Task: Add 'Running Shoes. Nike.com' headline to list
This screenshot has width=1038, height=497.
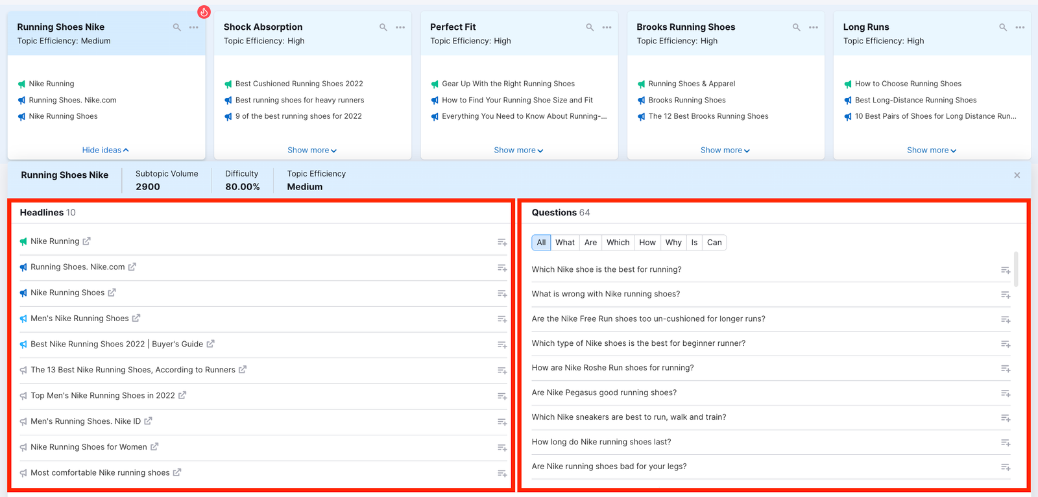Action: tap(502, 267)
